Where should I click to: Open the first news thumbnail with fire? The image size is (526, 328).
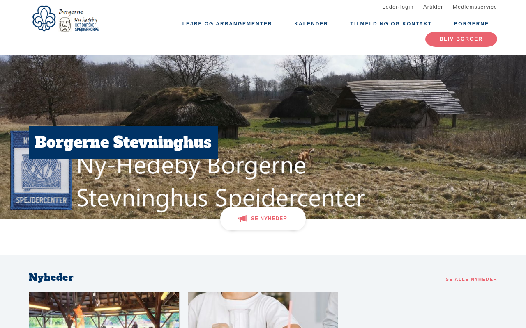click(104, 310)
